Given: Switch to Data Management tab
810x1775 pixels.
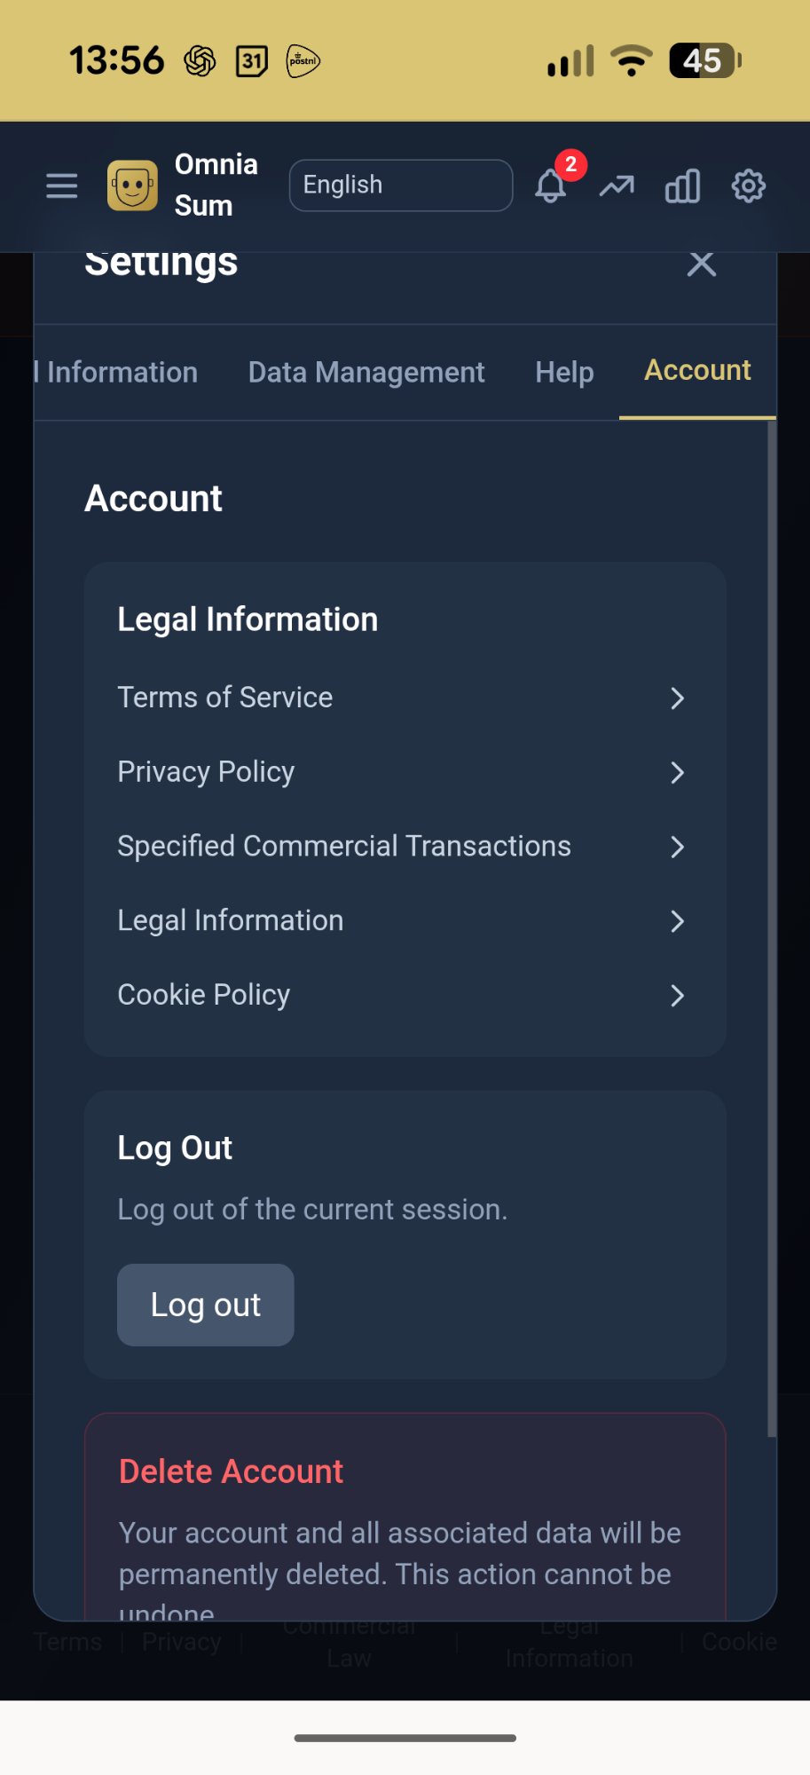Looking at the screenshot, I should coord(366,373).
